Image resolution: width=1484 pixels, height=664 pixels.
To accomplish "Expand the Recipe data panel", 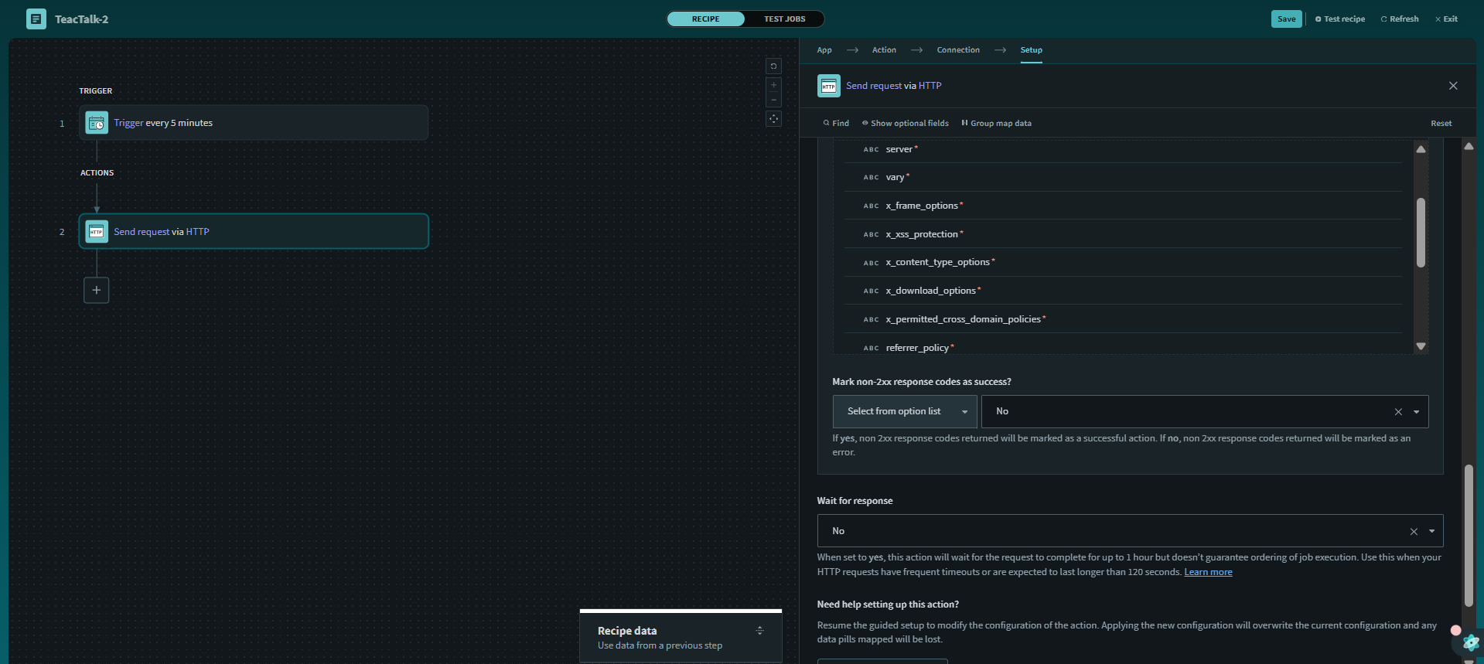I will (759, 631).
